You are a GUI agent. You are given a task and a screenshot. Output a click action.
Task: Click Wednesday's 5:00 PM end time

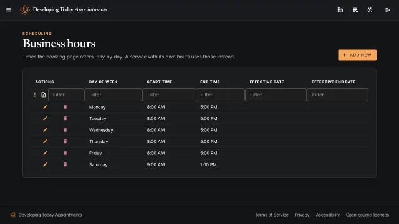pyautogui.click(x=209, y=130)
